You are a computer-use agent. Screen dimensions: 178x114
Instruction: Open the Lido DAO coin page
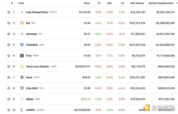coord(32,88)
